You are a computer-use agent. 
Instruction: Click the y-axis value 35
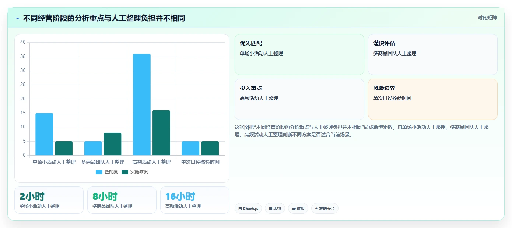tap(23, 57)
